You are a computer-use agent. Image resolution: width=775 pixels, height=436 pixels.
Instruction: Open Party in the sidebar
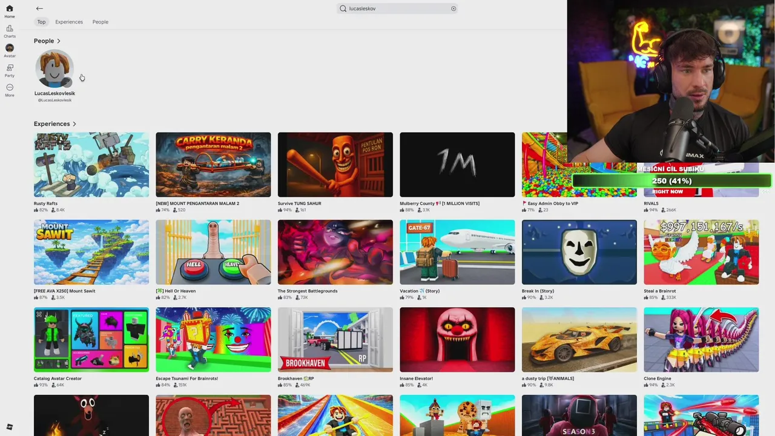tap(10, 71)
